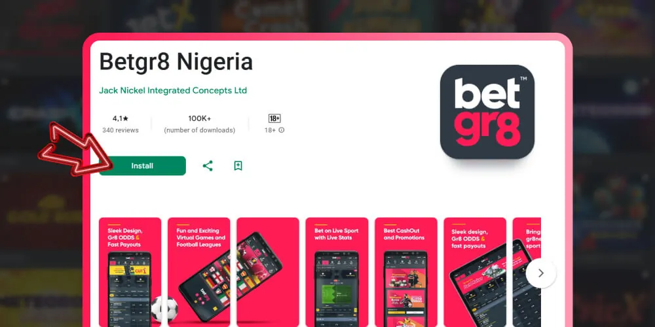This screenshot has height=327, width=655.
Task: Open Fun and Exciting Virtual Games screenshot
Action: 199,272
